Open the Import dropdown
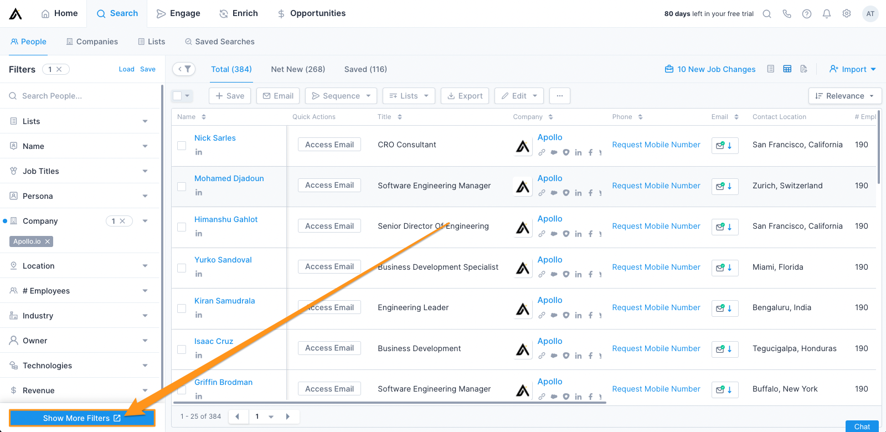886x432 pixels. click(853, 69)
